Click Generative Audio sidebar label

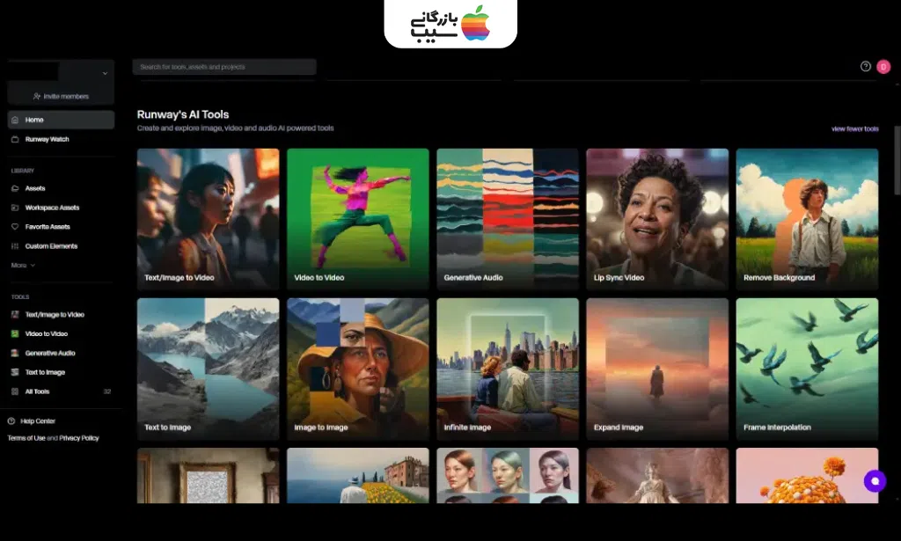click(50, 353)
